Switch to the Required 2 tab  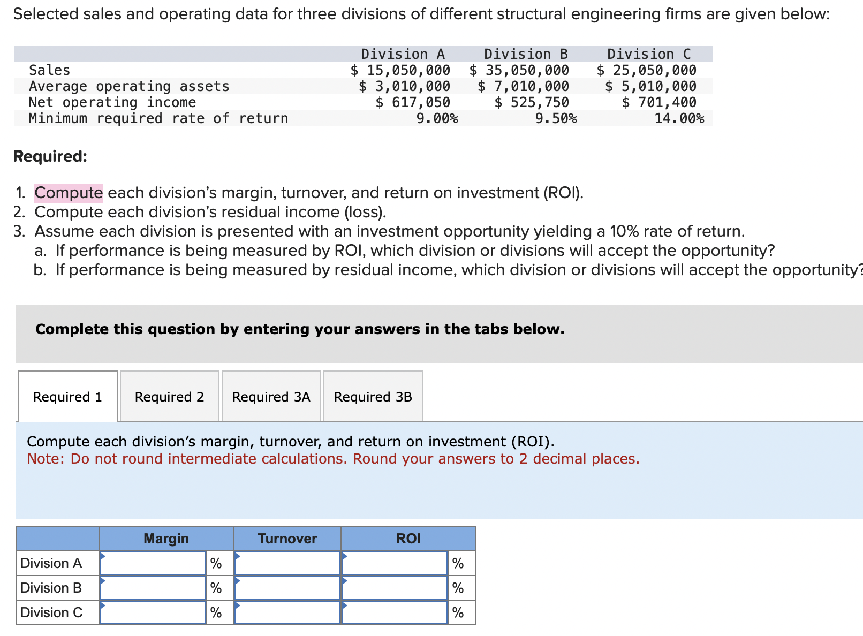click(x=169, y=396)
